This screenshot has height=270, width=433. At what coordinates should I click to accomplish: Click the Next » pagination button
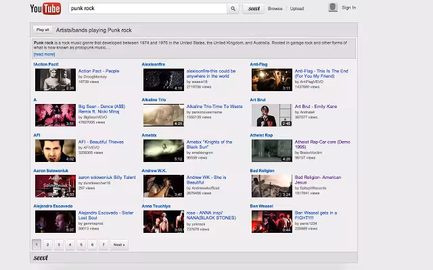pos(119,244)
